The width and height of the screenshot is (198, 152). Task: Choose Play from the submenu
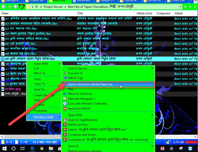click(71, 89)
